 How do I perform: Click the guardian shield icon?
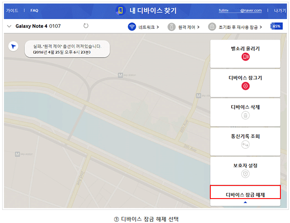pos(246,174)
